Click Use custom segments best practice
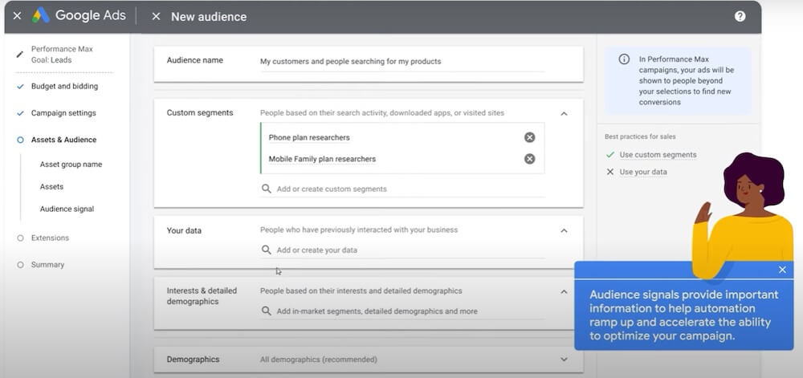 pyautogui.click(x=658, y=154)
